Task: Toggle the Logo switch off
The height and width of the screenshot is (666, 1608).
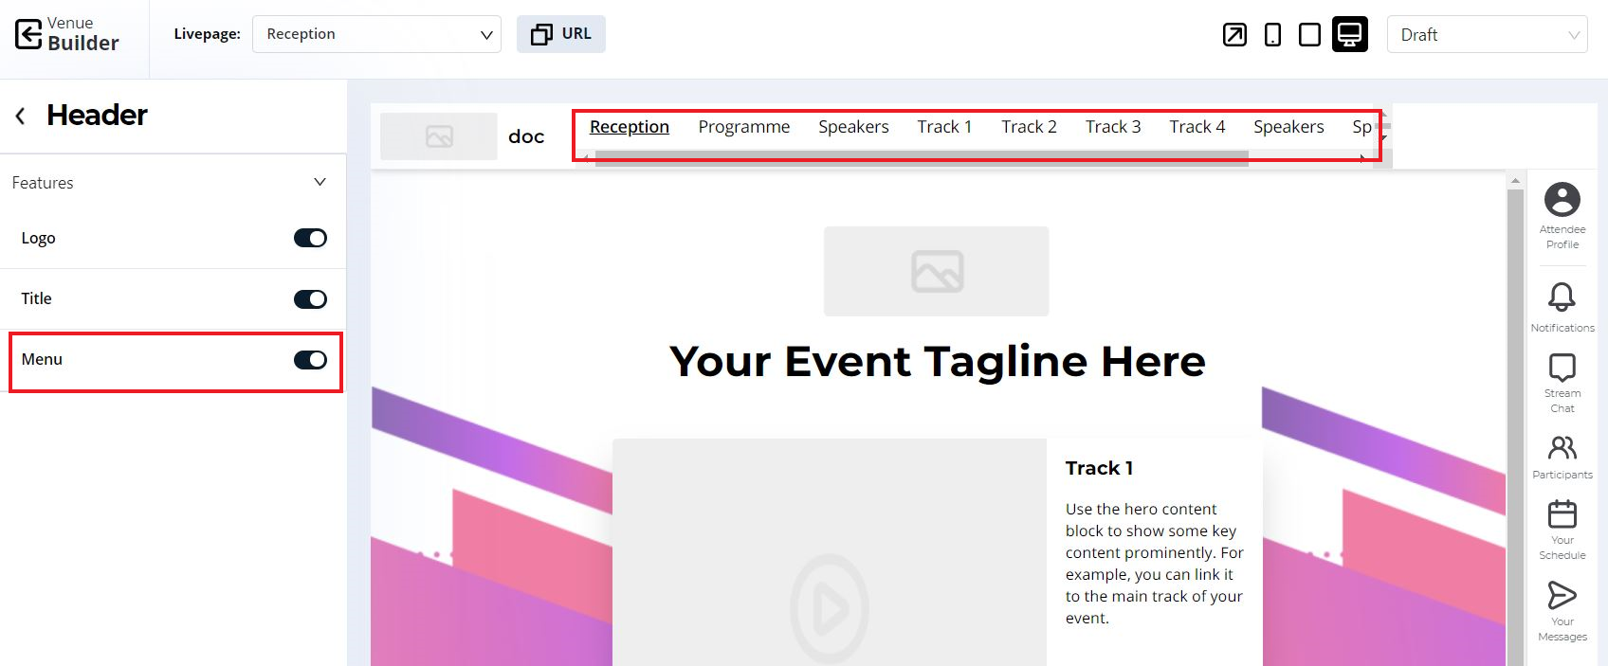Action: [310, 238]
